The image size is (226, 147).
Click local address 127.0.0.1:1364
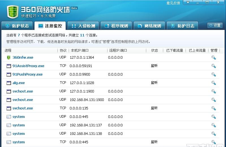82,57
